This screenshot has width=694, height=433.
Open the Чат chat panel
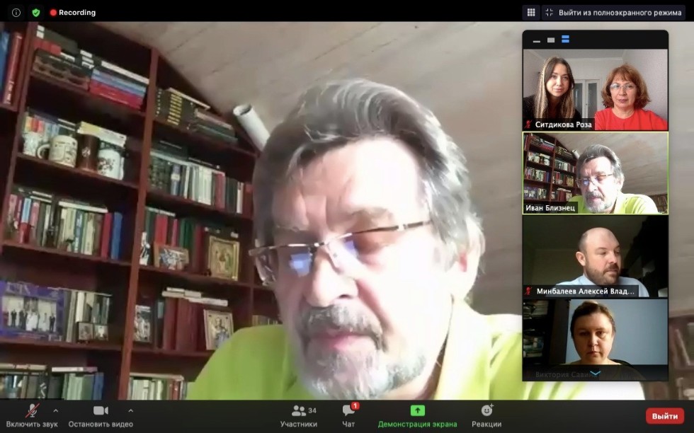pos(348,415)
